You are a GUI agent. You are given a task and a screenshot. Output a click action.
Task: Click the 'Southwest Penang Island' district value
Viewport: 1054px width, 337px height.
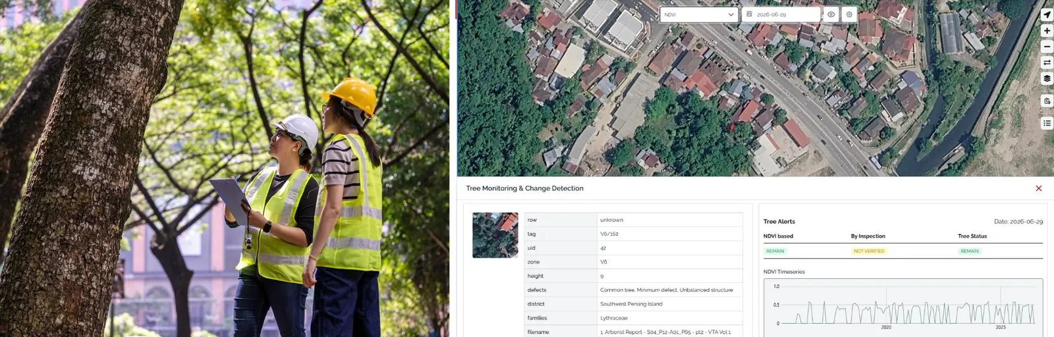631,304
